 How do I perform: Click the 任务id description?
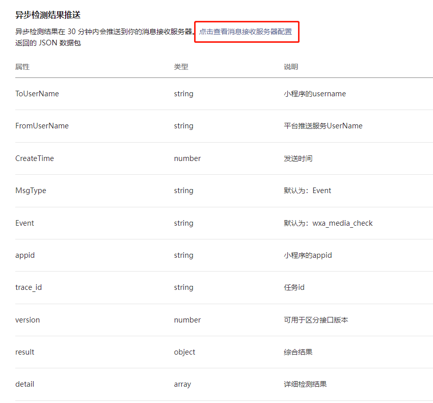(x=294, y=287)
